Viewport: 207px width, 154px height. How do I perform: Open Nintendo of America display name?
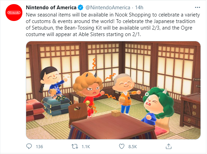pos(51,8)
